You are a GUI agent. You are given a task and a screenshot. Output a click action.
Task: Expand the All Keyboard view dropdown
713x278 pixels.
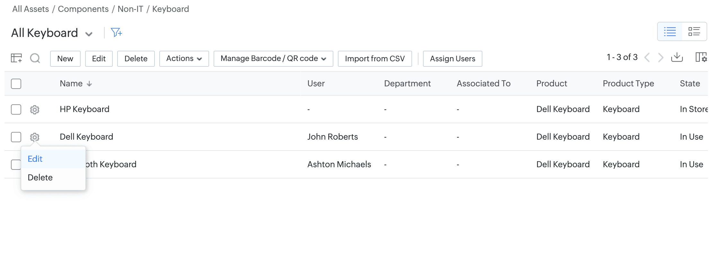click(x=89, y=34)
